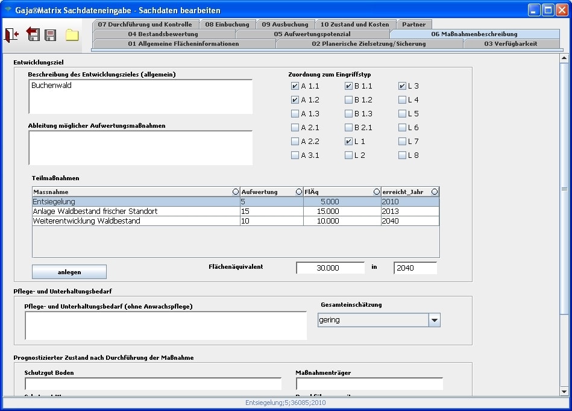Click the save and go back icon
The width and height of the screenshot is (572, 411).
[x=33, y=35]
